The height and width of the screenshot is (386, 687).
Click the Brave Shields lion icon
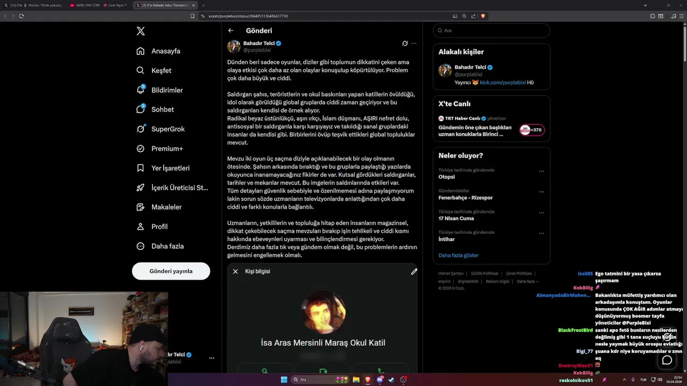(x=483, y=16)
